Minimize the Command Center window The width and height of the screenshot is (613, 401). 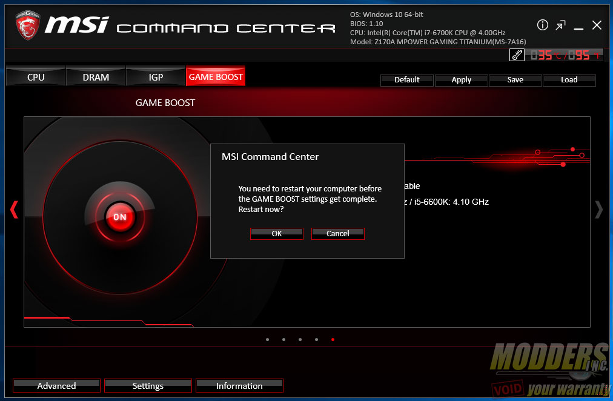point(579,25)
